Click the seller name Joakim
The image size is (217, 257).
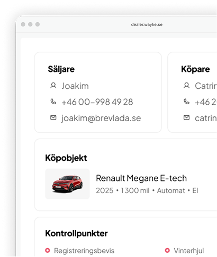75,86
